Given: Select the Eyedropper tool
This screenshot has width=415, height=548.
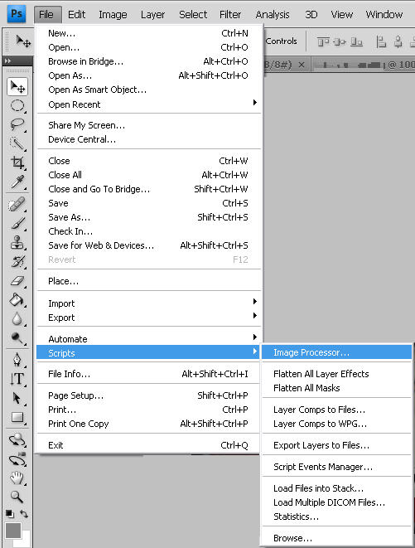Looking at the screenshot, I should 17,182.
